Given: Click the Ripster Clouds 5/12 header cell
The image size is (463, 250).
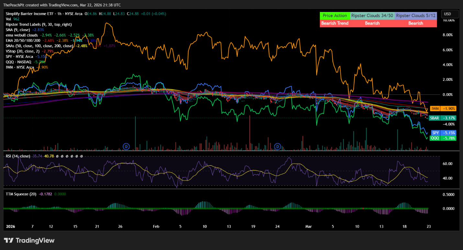Looking at the screenshot, I should coord(416,16).
